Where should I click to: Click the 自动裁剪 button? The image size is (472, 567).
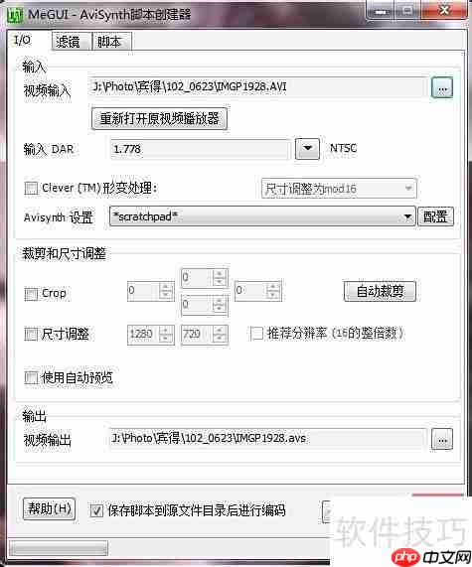(380, 292)
